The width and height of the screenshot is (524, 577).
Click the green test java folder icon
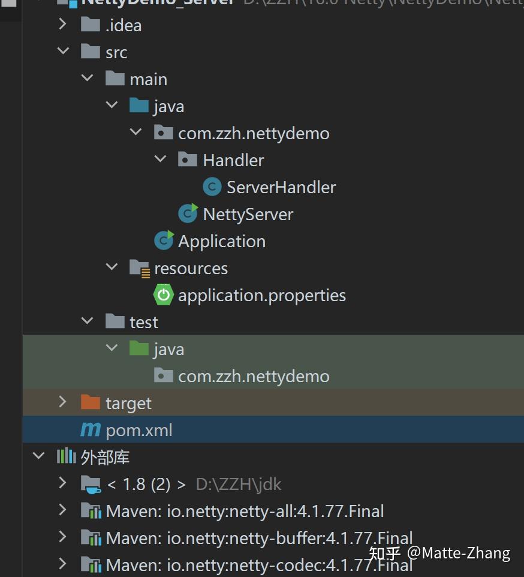(x=139, y=348)
